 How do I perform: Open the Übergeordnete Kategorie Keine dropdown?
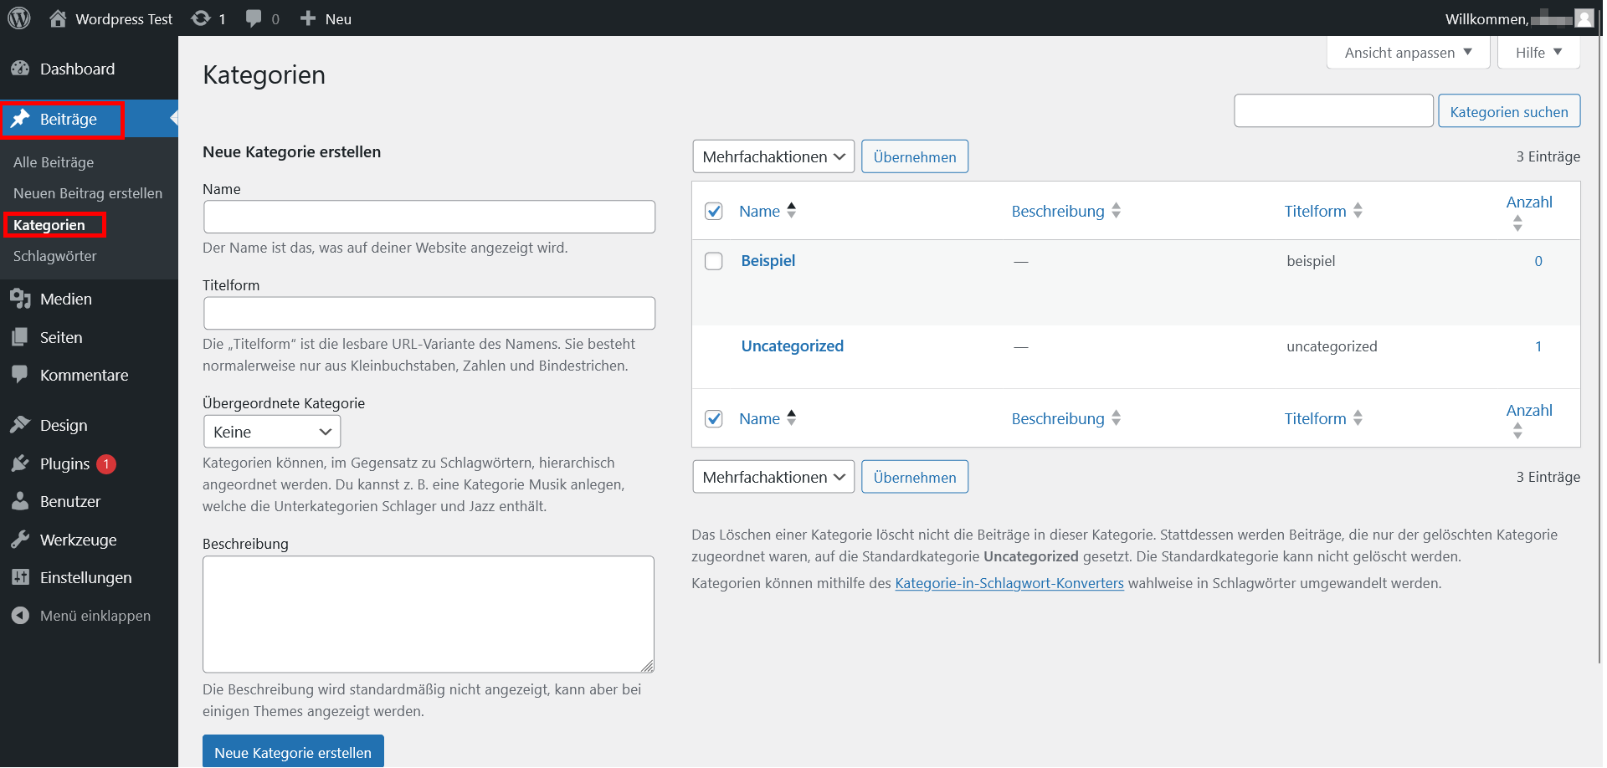(x=272, y=432)
